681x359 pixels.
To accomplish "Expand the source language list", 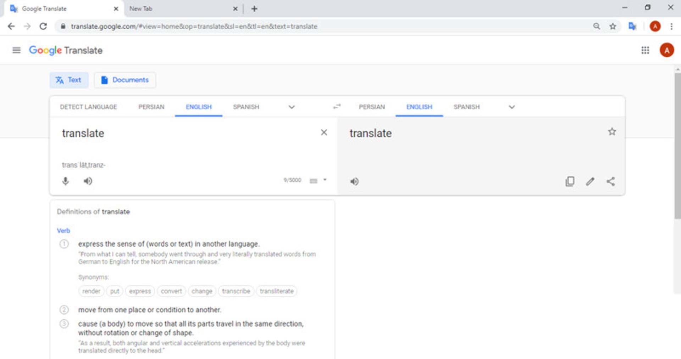I will click(292, 107).
